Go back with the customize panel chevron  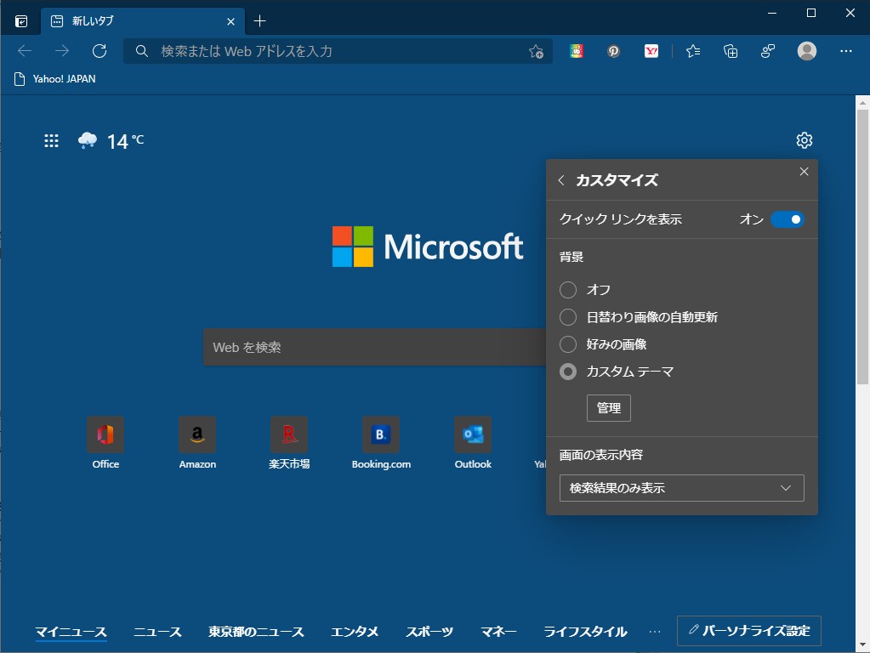click(560, 180)
